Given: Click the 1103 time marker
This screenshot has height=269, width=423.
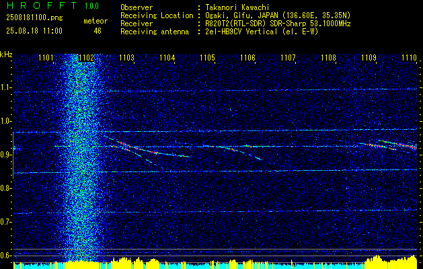Looking at the screenshot, I should [x=127, y=57].
